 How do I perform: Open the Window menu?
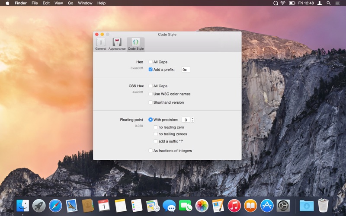click(x=85, y=3)
